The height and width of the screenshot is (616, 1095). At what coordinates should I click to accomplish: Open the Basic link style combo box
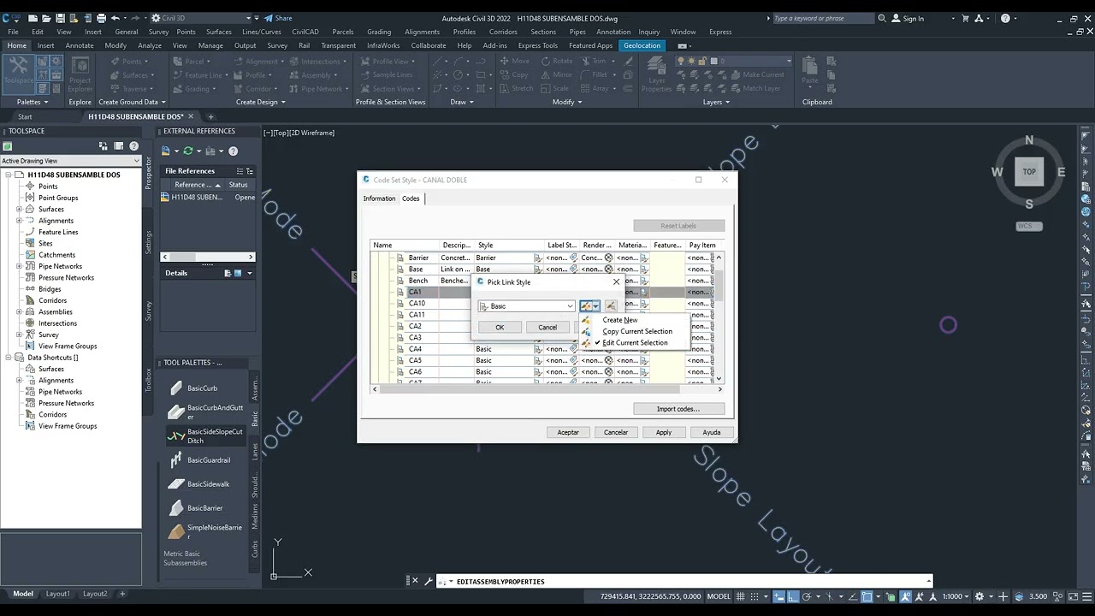pos(526,306)
